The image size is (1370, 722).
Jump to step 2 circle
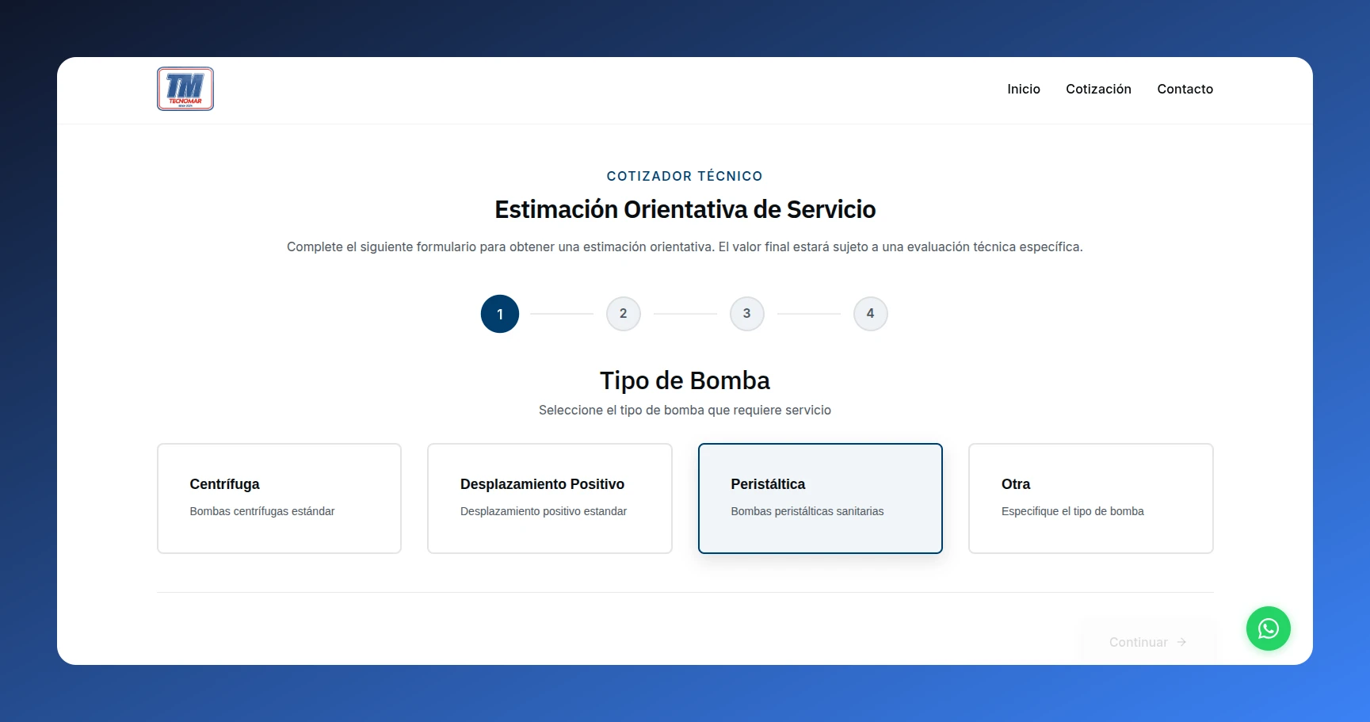pyautogui.click(x=624, y=314)
